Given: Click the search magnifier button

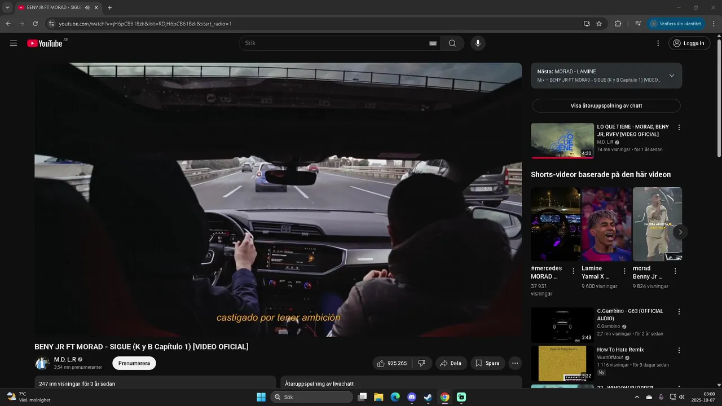Looking at the screenshot, I should [452, 43].
